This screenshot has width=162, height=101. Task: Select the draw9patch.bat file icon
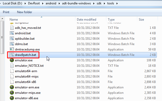point(12,55)
